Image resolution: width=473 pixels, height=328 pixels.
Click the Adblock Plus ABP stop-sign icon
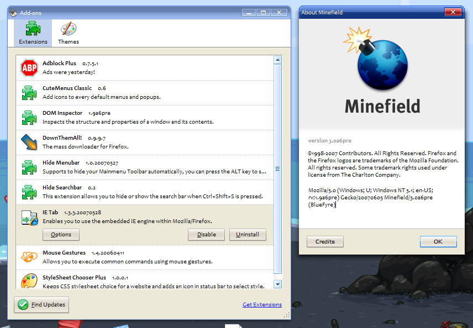click(x=29, y=68)
